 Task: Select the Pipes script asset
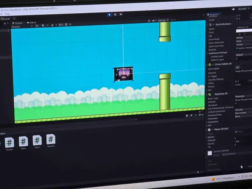pyautogui.click(x=23, y=143)
